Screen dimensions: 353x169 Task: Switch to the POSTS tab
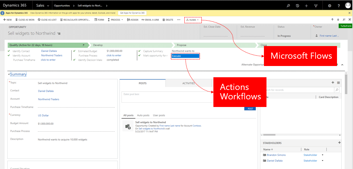pos(143,83)
